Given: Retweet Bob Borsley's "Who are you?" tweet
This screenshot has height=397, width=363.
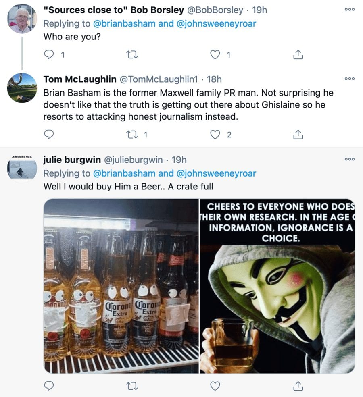Looking at the screenshot, I should [132, 55].
